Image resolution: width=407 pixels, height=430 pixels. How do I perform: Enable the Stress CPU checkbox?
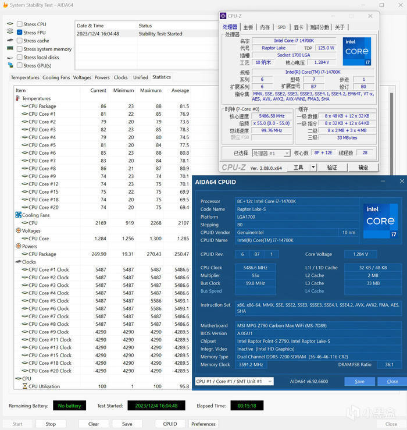20,24
